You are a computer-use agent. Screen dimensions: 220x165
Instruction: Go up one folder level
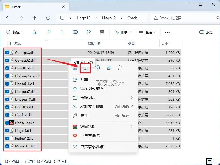click(34, 18)
